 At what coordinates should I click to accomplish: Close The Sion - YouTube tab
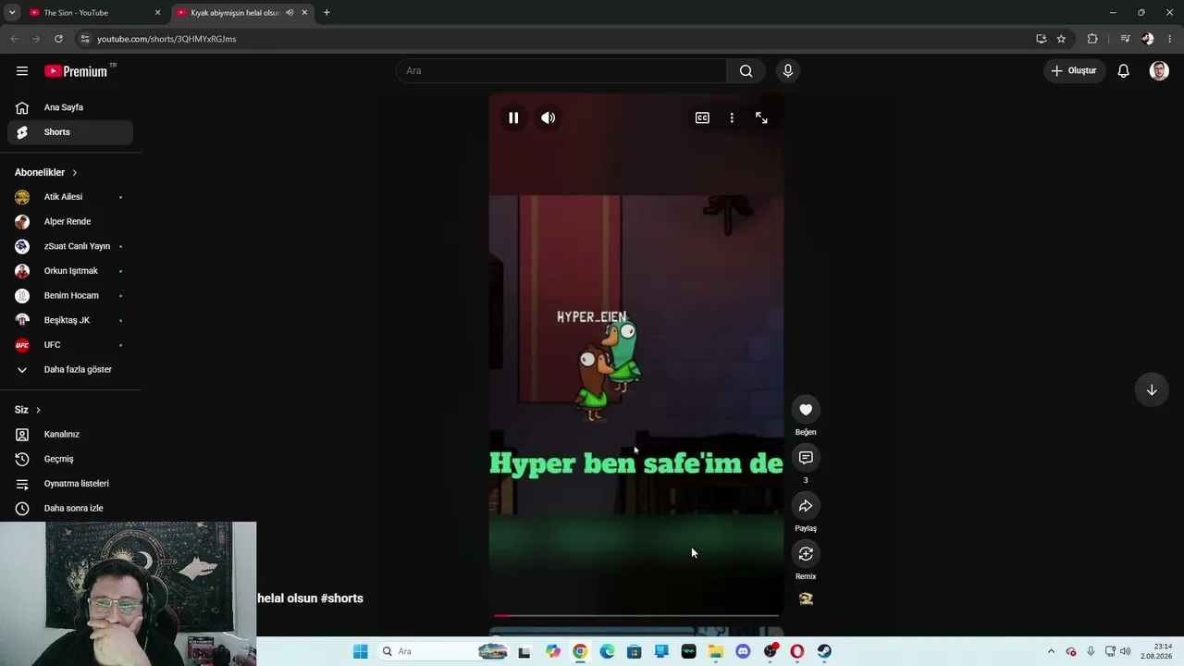[157, 13]
